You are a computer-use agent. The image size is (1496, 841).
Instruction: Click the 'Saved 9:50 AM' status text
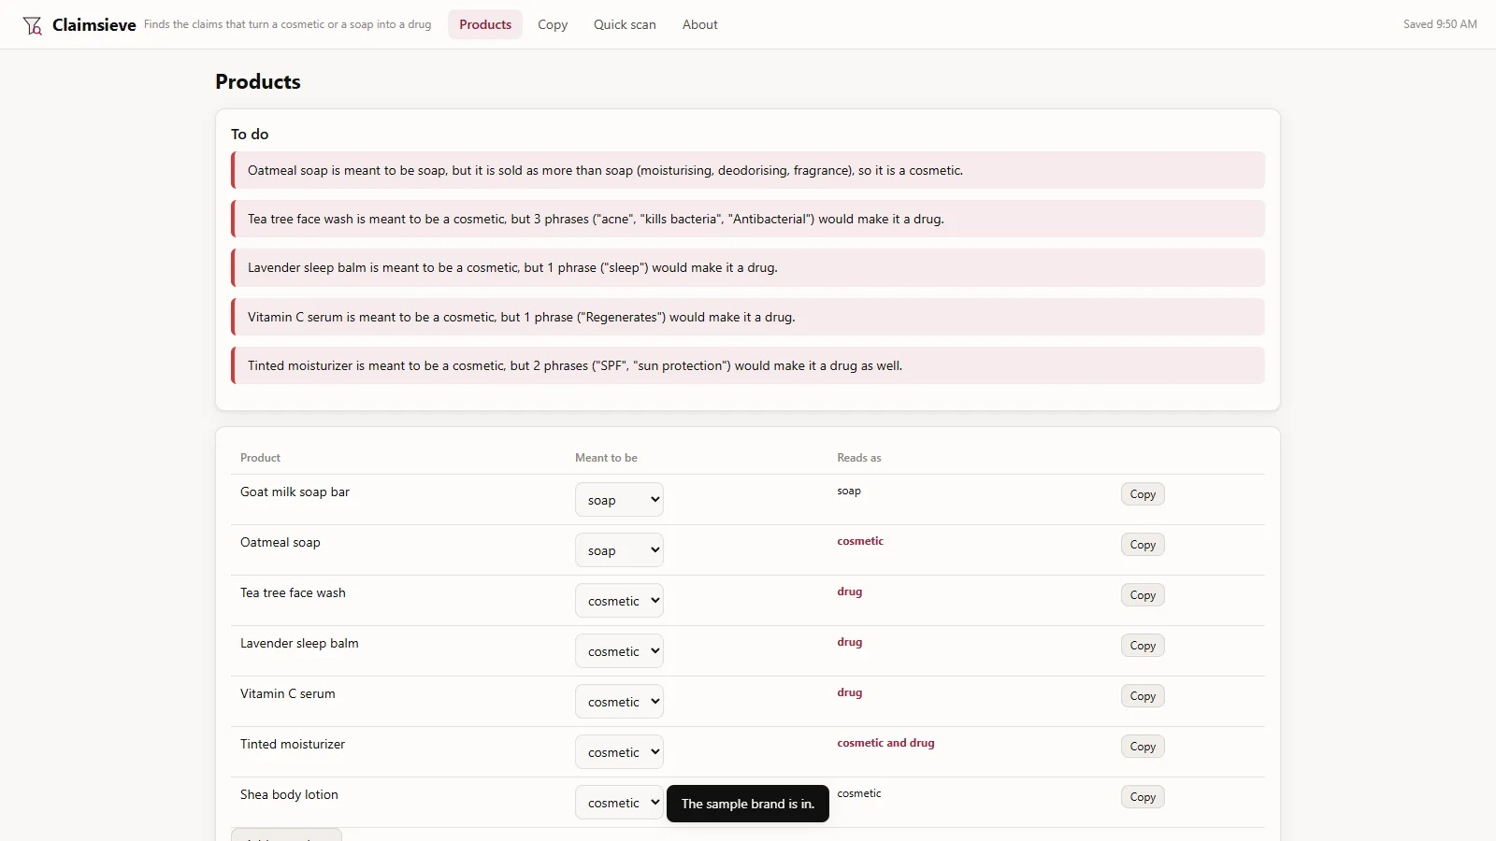pyautogui.click(x=1440, y=24)
